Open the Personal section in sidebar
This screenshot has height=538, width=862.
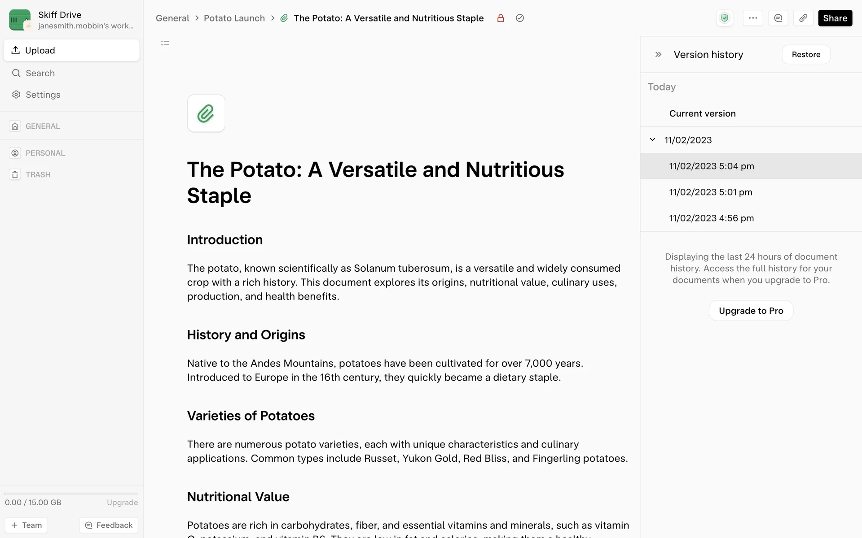point(45,153)
